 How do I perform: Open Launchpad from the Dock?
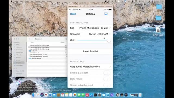[x=38, y=95]
